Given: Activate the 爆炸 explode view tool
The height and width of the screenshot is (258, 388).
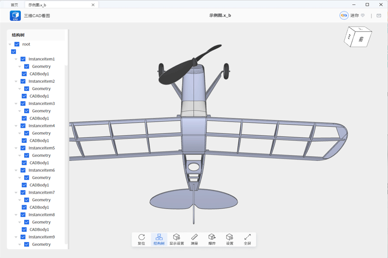Looking at the screenshot, I should [x=212, y=239].
